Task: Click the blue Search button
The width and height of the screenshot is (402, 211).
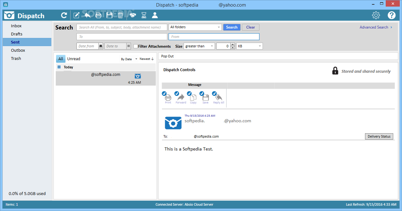Action: (232, 27)
